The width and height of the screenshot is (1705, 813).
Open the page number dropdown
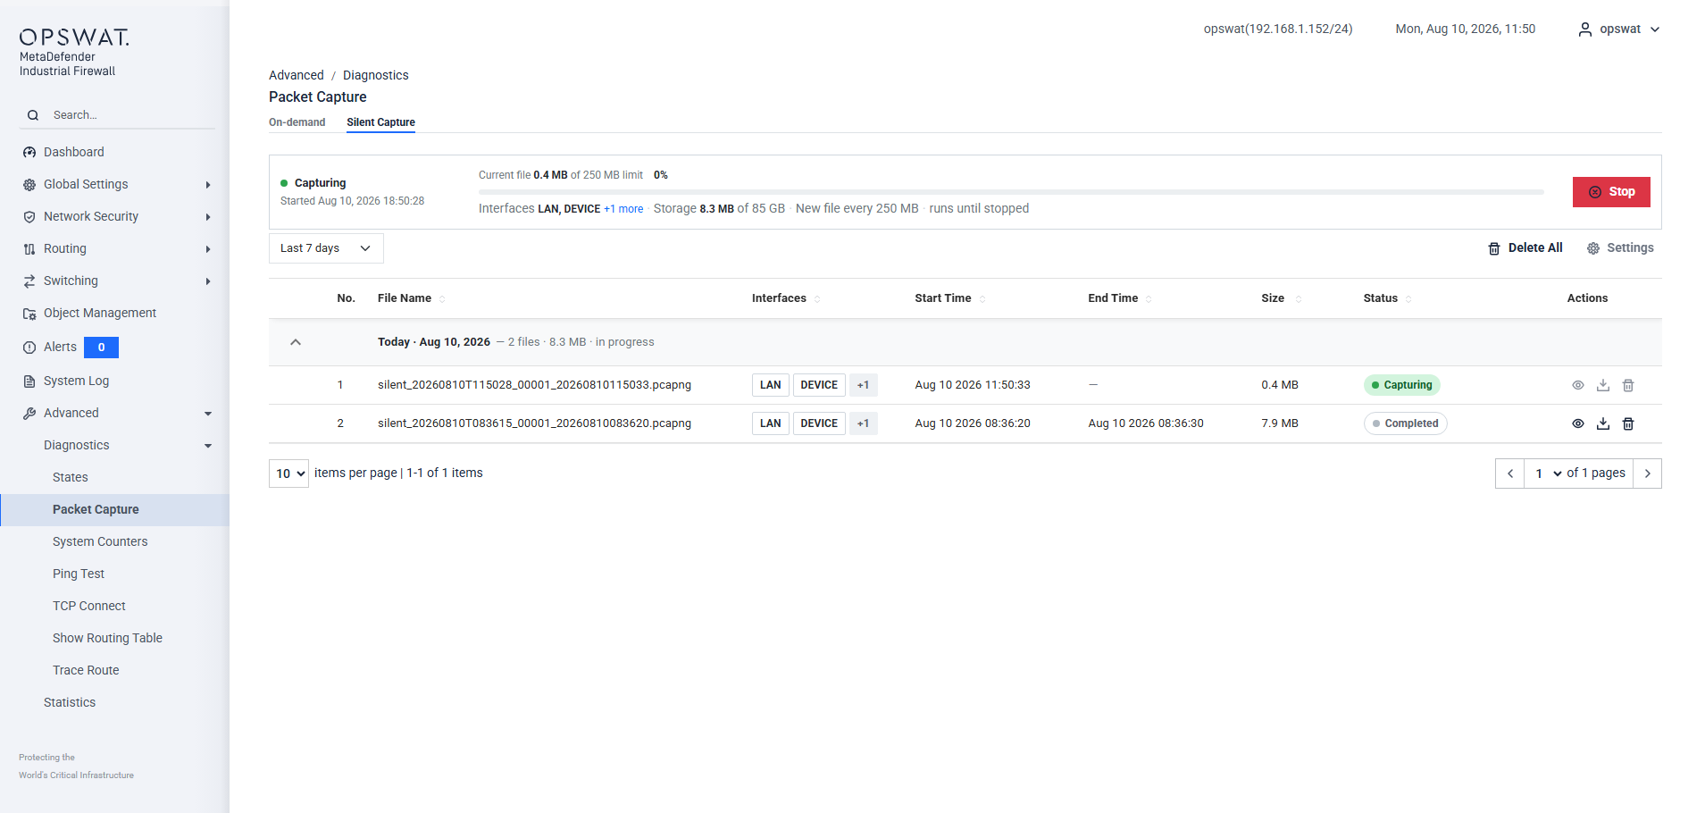coord(1548,474)
